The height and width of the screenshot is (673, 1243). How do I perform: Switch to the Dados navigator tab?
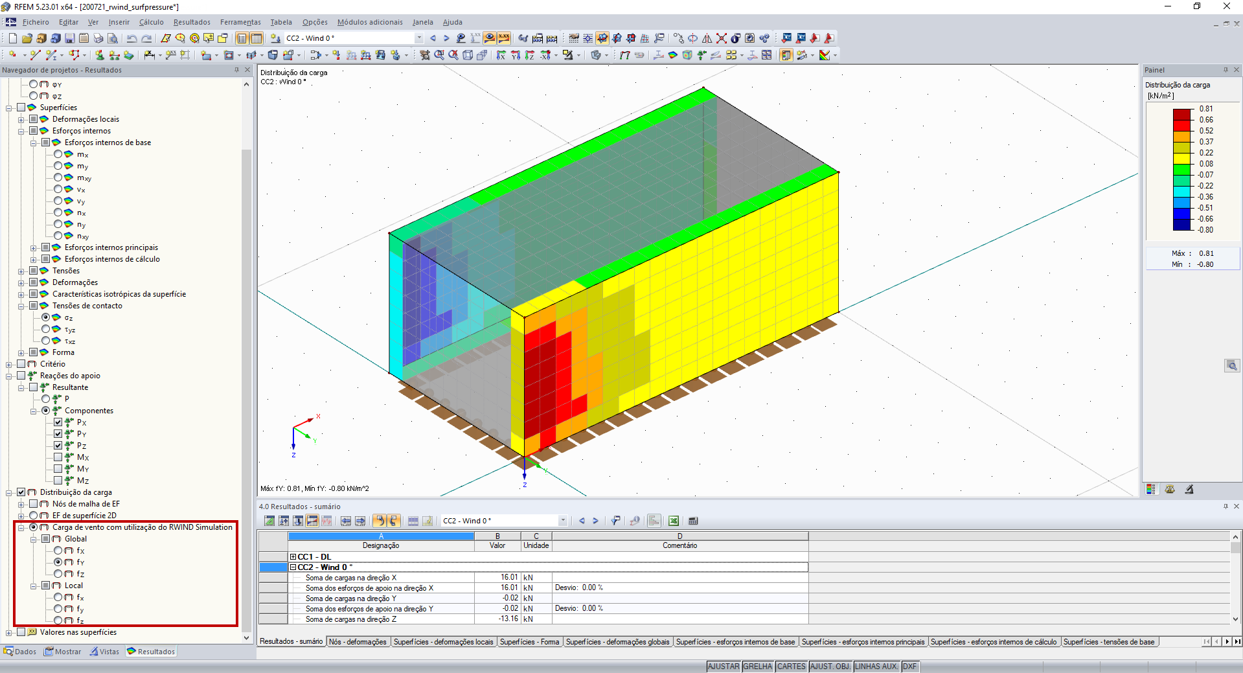(x=20, y=652)
